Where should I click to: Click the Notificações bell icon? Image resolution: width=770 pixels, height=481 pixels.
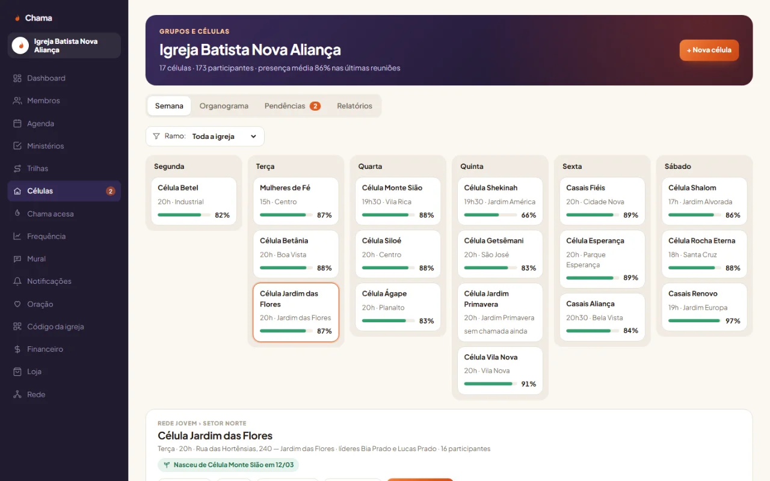click(17, 281)
